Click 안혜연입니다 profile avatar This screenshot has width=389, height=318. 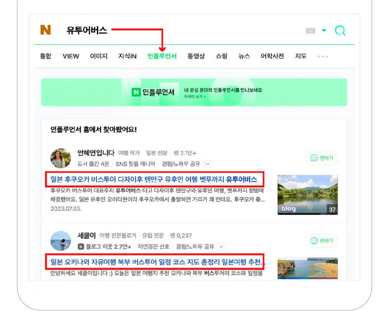[61, 158]
